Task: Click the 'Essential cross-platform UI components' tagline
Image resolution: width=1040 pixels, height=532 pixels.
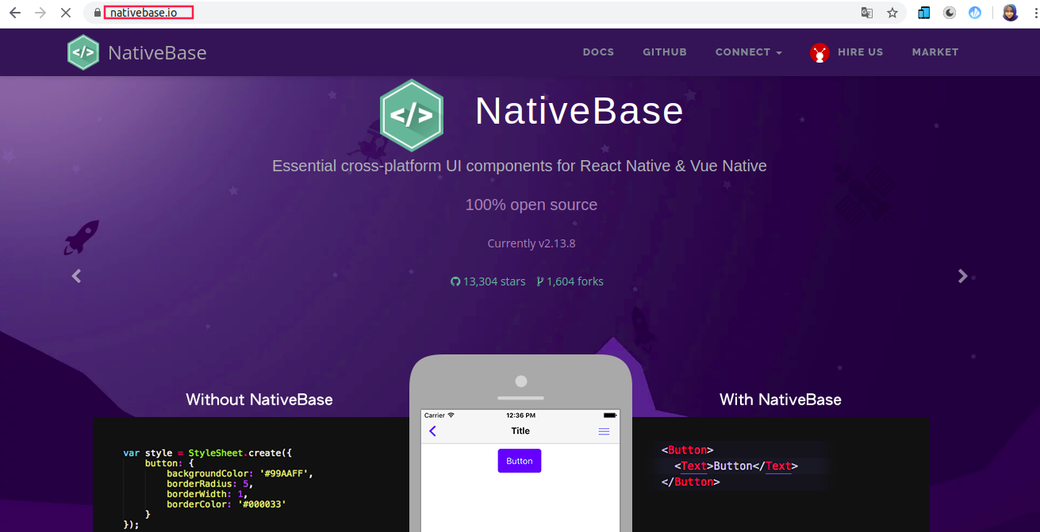Action: (x=520, y=166)
